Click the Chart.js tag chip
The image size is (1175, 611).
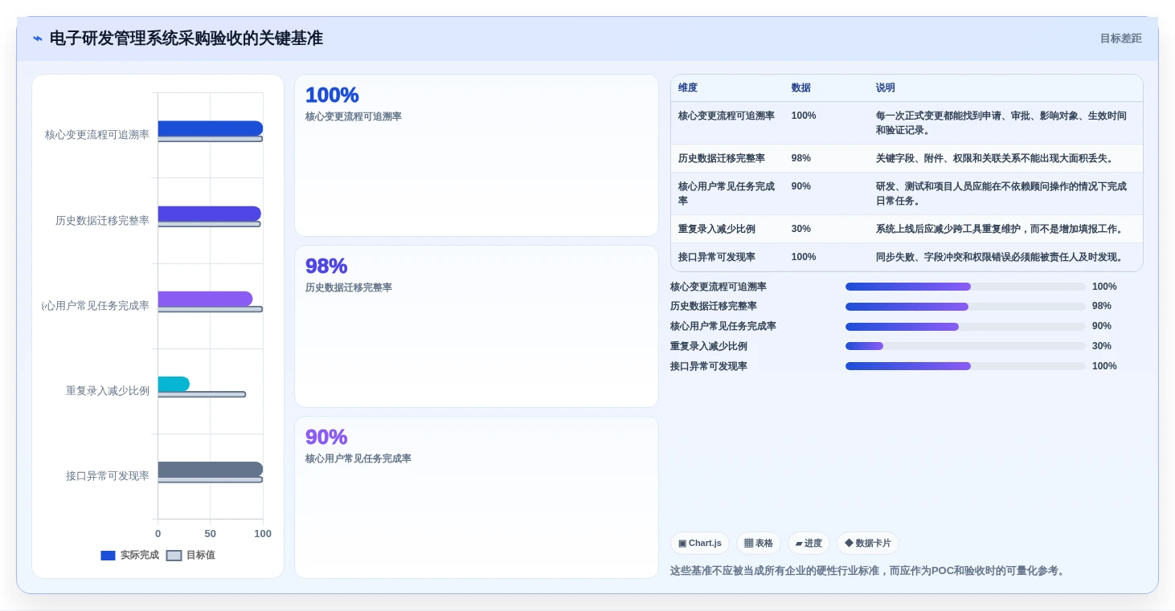click(700, 544)
